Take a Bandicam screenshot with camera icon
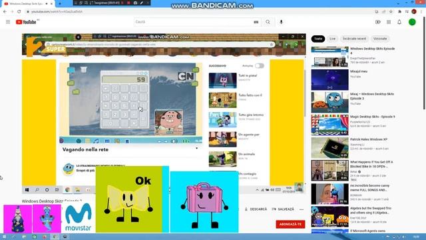This screenshot has width=426, height=240. (135, 3)
